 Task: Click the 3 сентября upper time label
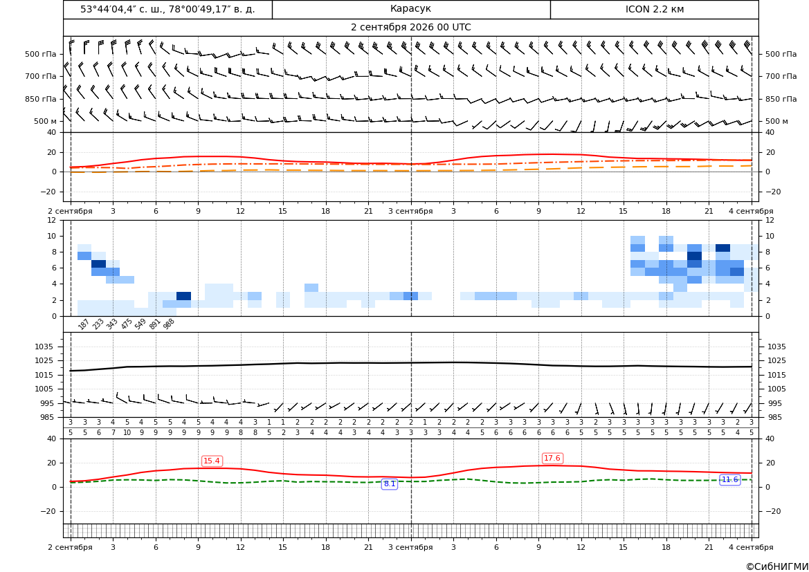[x=410, y=211]
